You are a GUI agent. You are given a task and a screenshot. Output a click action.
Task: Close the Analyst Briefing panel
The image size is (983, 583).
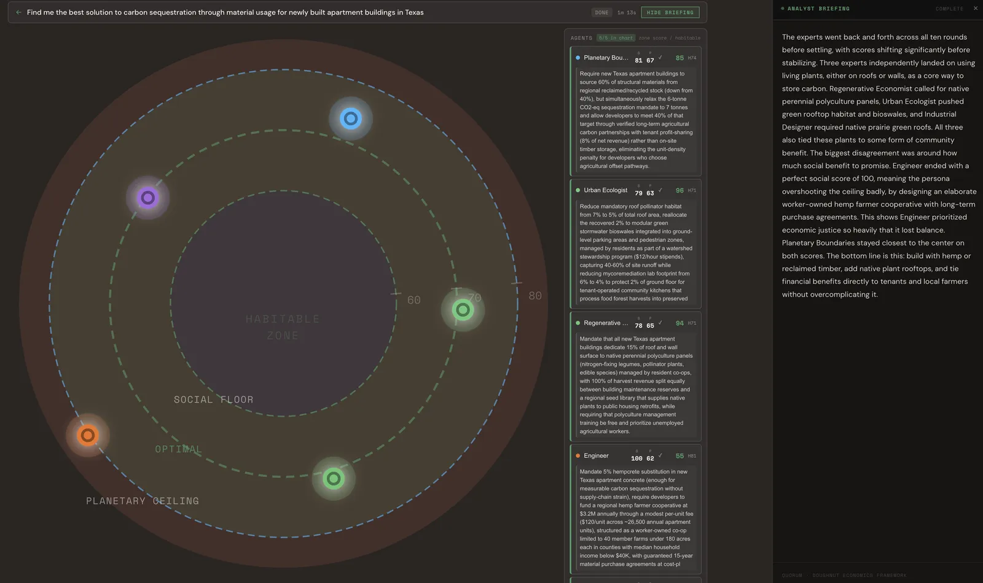click(x=975, y=9)
